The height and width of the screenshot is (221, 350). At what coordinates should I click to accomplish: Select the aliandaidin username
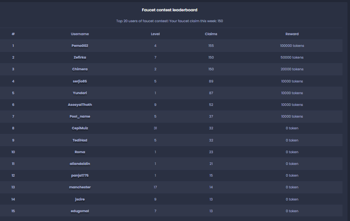(x=80, y=164)
